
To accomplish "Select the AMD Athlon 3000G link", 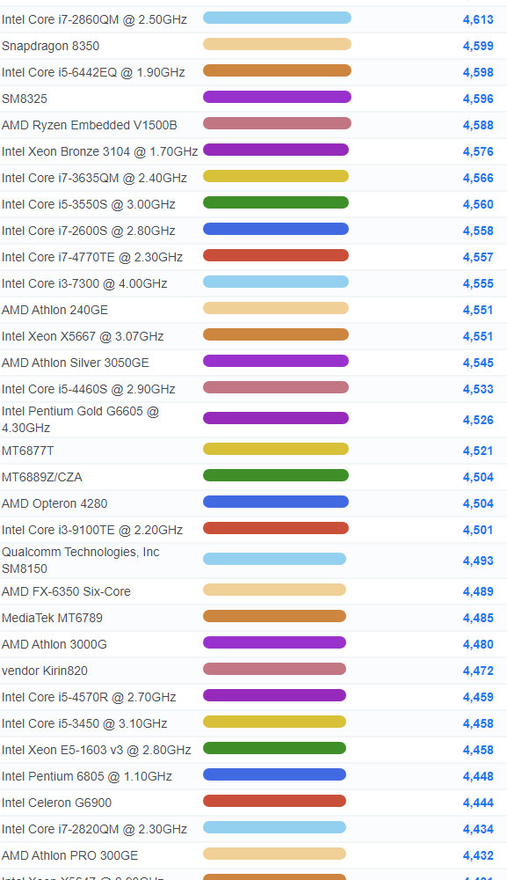I will click(54, 644).
